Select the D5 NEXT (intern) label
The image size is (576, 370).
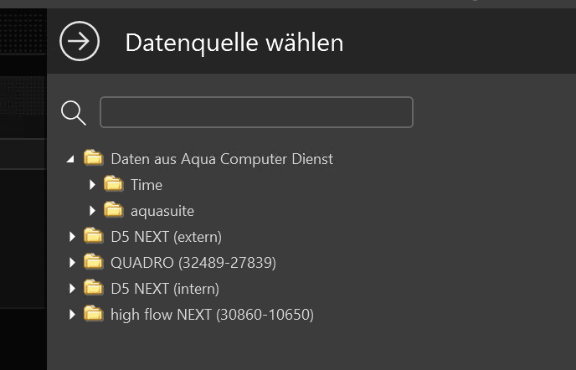[x=165, y=289]
